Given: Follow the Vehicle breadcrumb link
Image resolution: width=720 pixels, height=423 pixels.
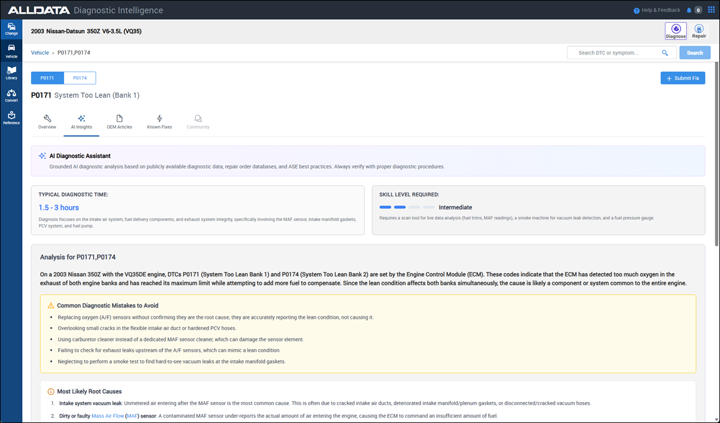Looking at the screenshot, I should tap(40, 53).
